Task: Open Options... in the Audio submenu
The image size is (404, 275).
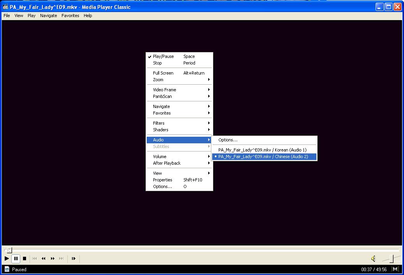Action: pyautogui.click(x=264, y=140)
